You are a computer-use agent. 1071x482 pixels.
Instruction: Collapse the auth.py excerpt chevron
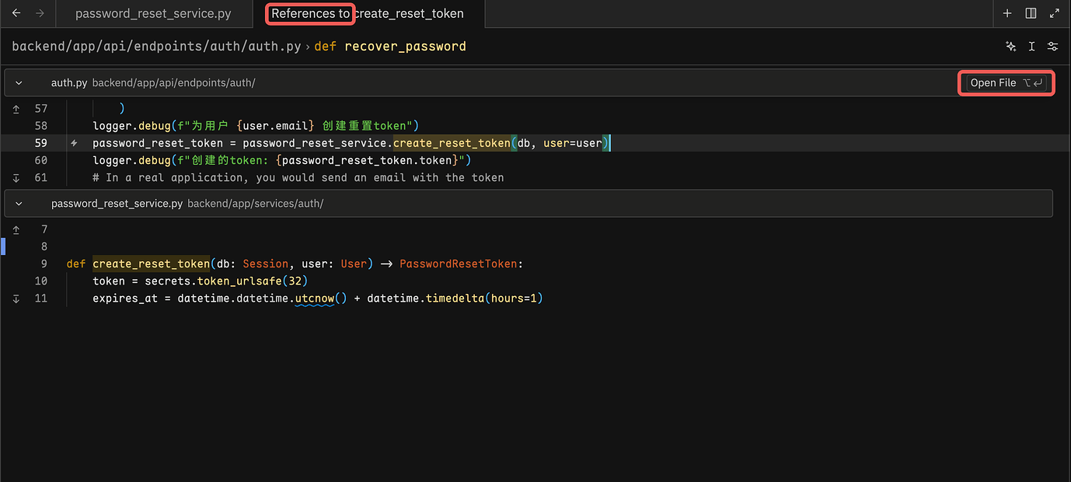19,82
